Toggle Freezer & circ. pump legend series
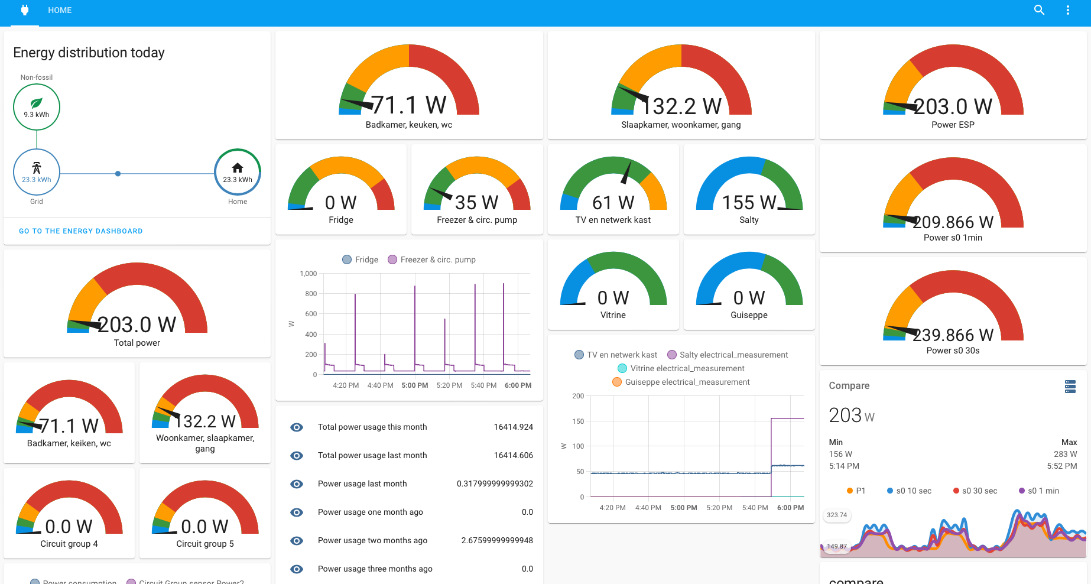This screenshot has width=1091, height=584. point(431,259)
